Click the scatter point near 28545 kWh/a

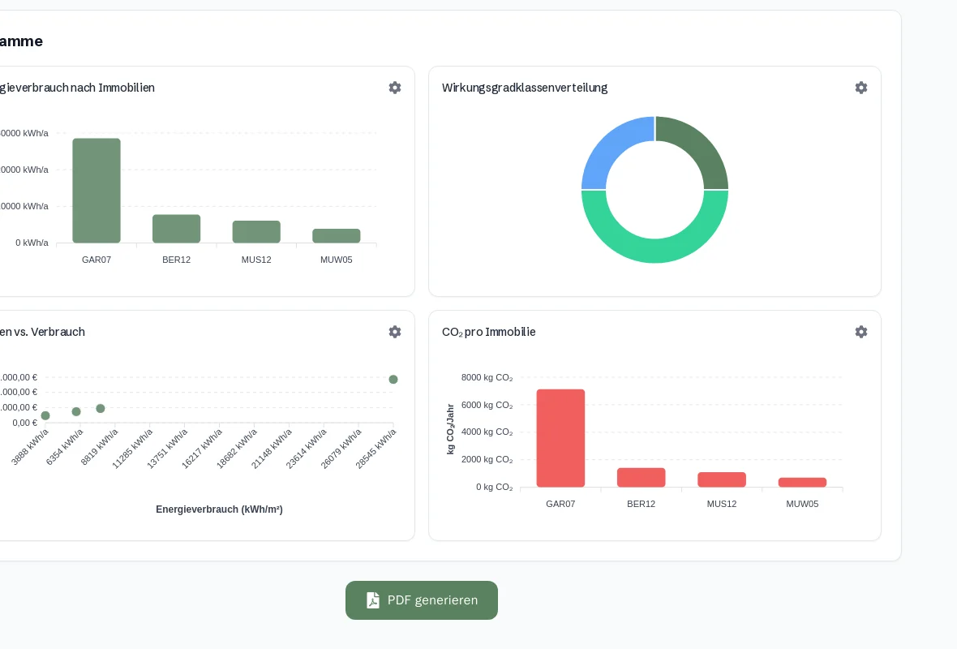[393, 380]
